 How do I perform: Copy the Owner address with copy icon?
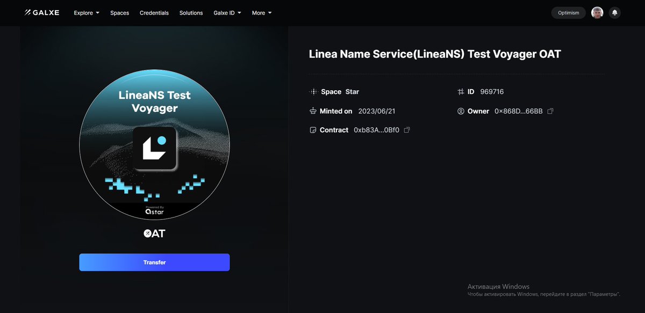(x=550, y=111)
